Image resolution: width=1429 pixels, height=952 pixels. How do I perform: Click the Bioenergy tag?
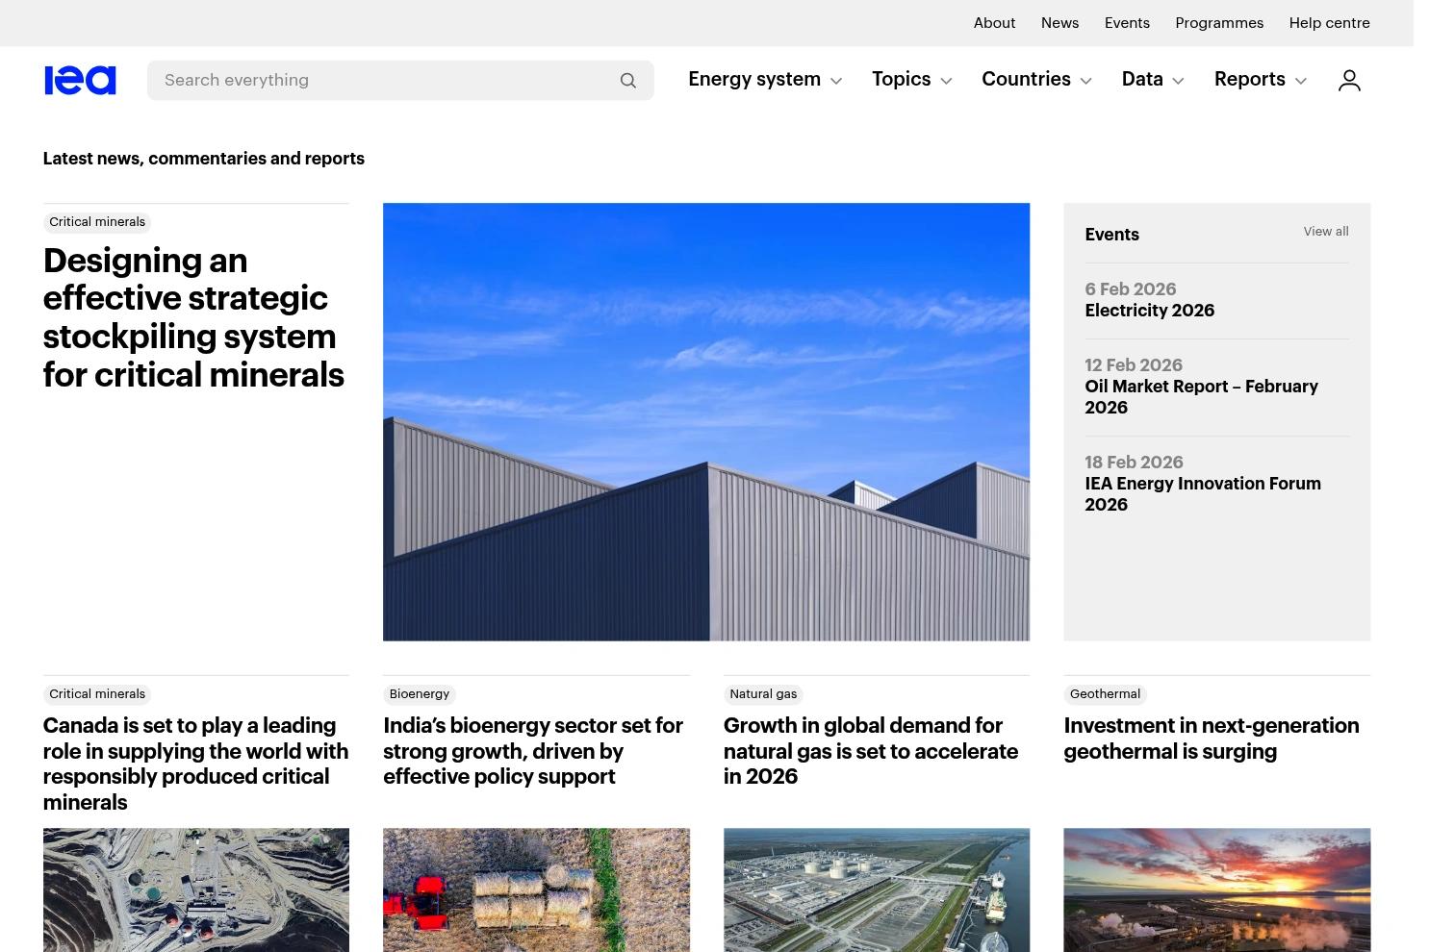420,694
